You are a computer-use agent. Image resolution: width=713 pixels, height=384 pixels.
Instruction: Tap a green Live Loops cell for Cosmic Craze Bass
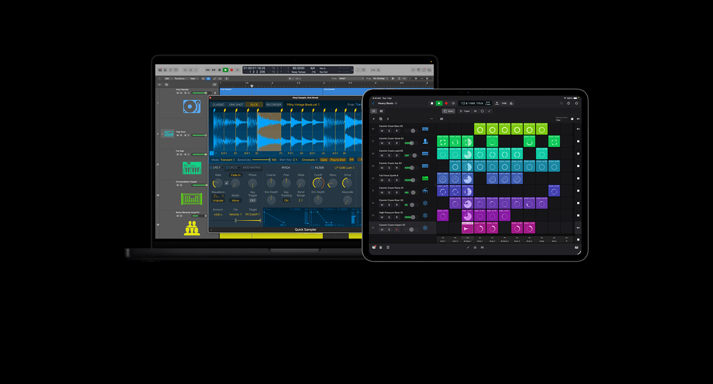point(481,129)
